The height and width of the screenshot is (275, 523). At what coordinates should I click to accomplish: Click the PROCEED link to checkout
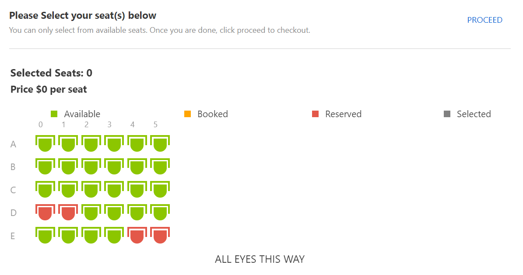484,20
